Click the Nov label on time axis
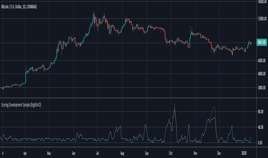268x158 pixels. click(x=195, y=153)
